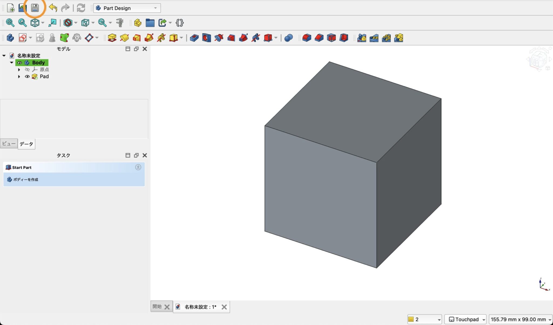Image resolution: width=553 pixels, height=325 pixels.
Task: Open the create sketch dropdown arrow
Action: 30,38
